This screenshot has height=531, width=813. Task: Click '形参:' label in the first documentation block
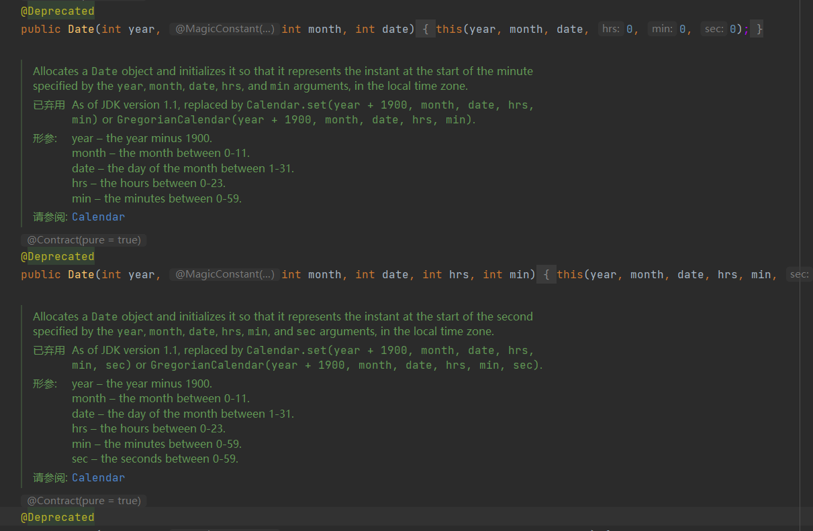coord(45,139)
